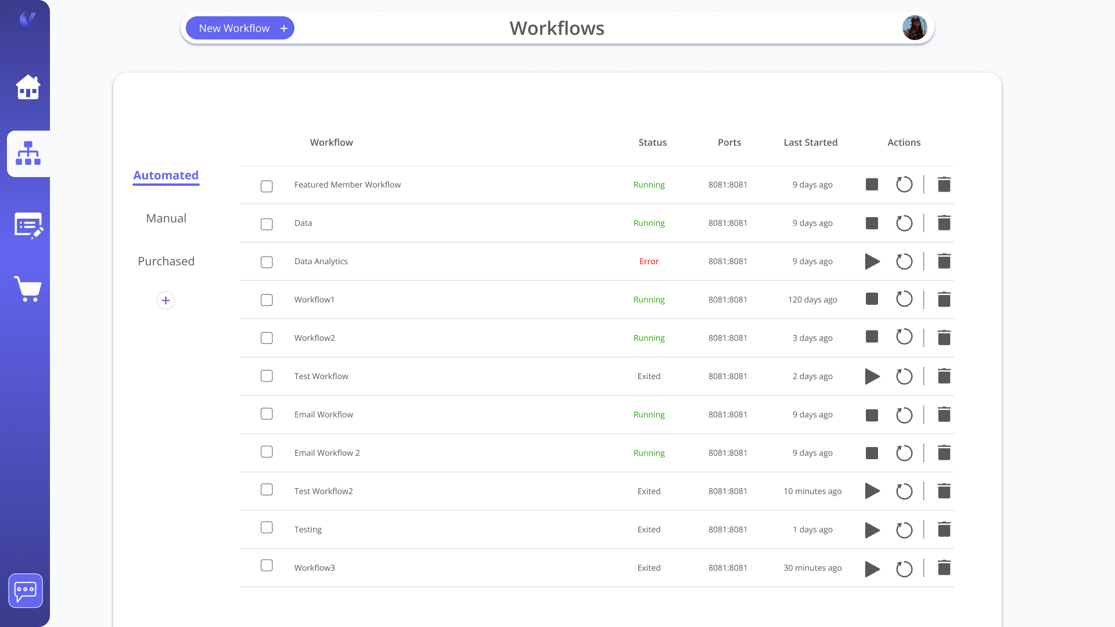This screenshot has width=1115, height=627.
Task: Restart Email Workflow 2
Action: [x=904, y=453]
